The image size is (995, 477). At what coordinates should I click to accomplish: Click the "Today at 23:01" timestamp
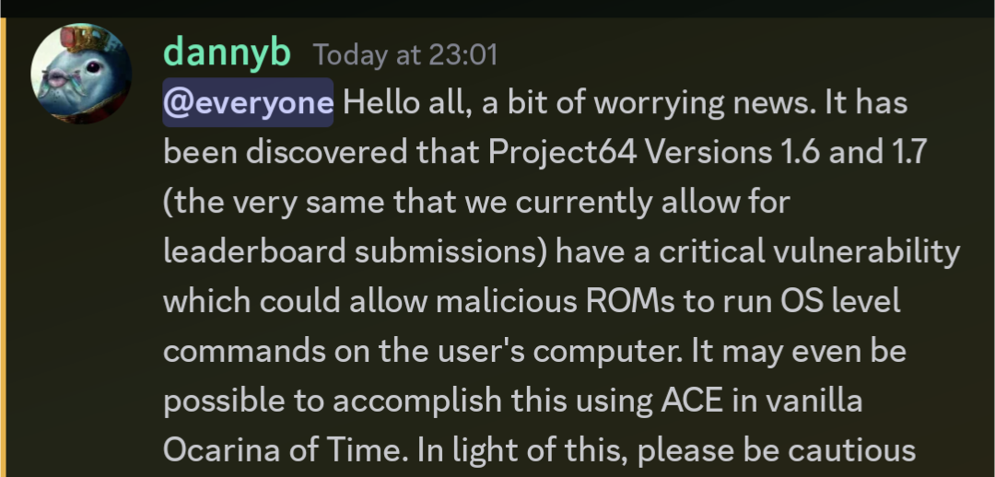pyautogui.click(x=405, y=55)
